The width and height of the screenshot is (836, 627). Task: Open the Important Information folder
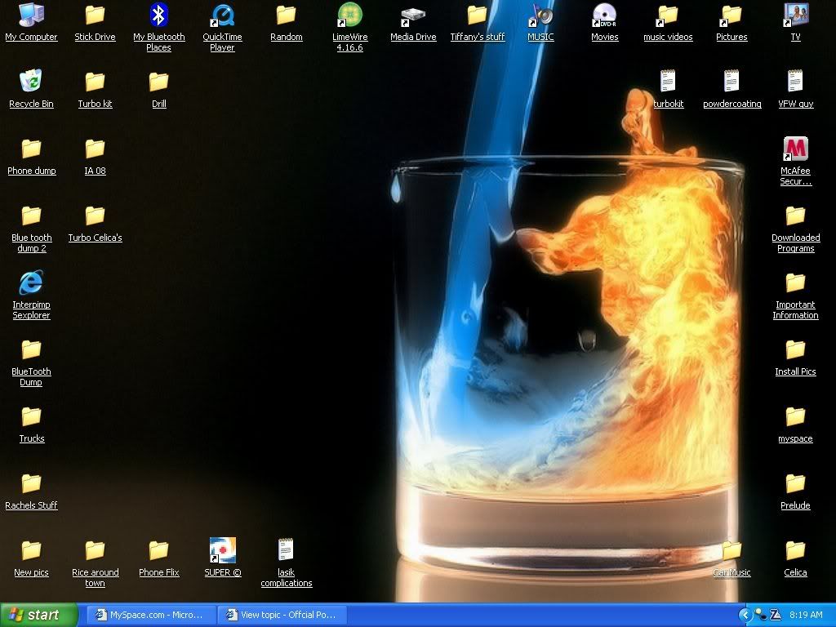point(795,283)
